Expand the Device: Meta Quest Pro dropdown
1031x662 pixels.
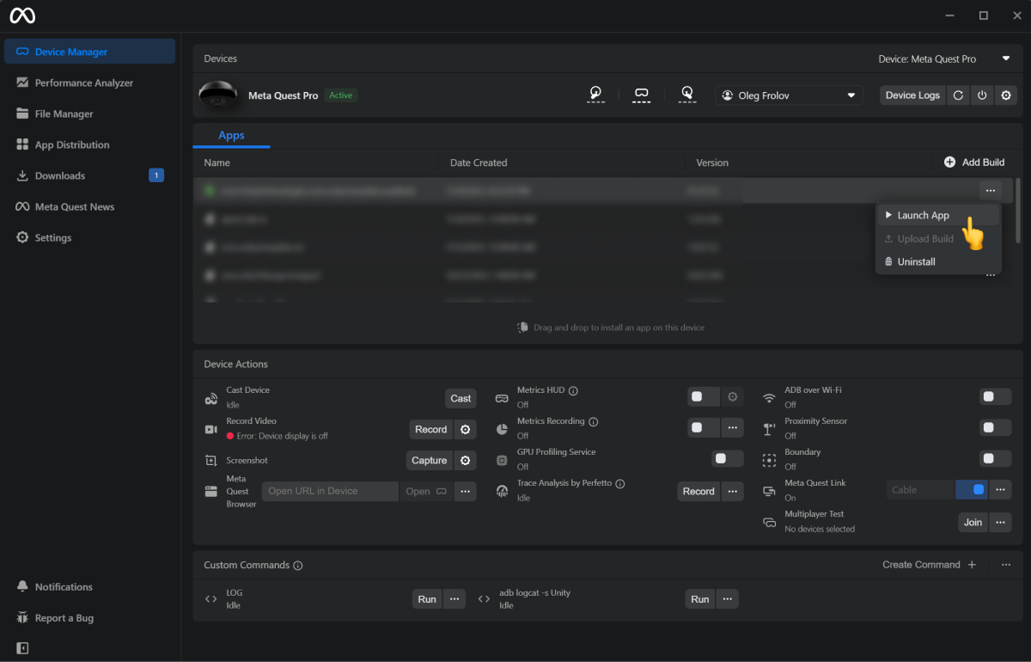(x=944, y=59)
